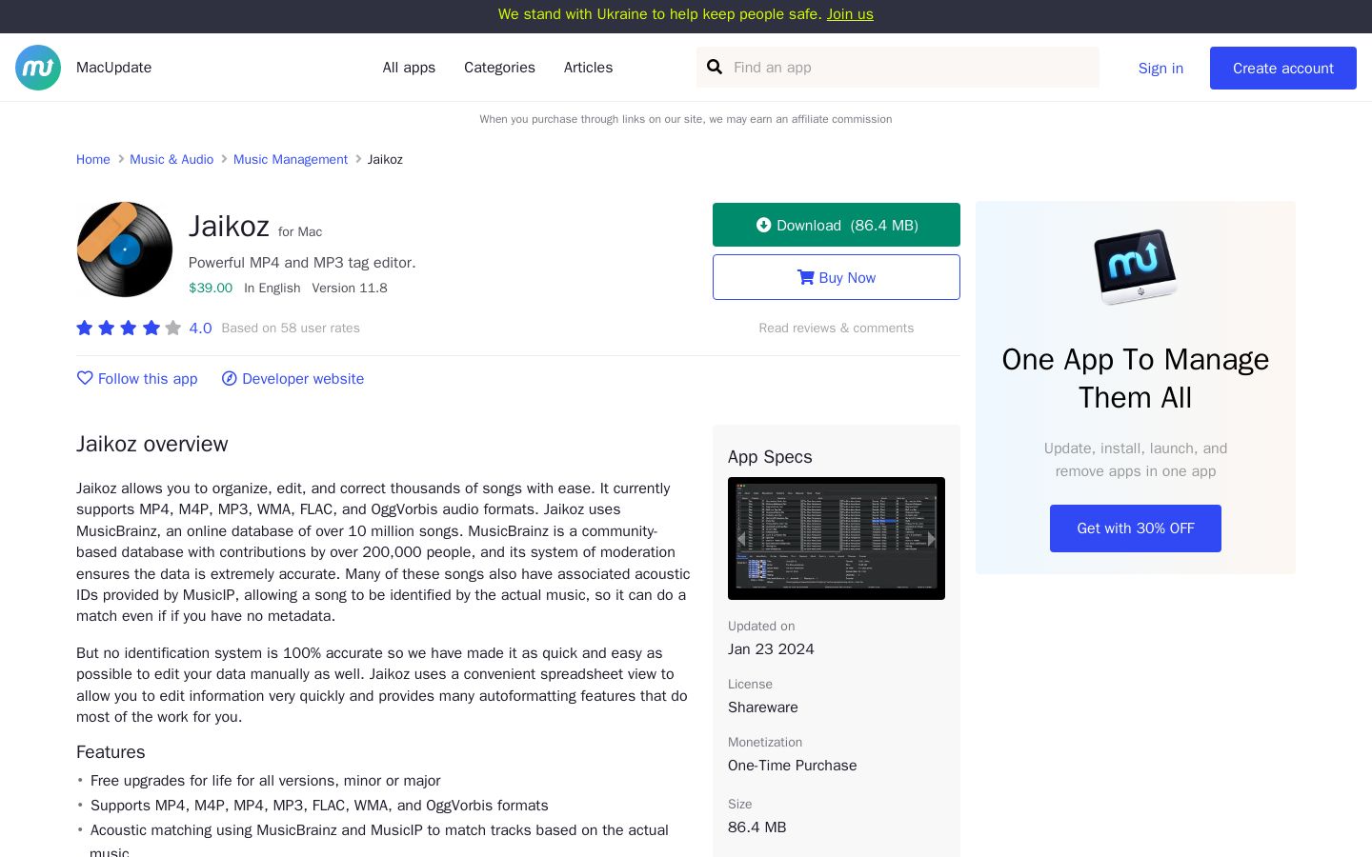The width and height of the screenshot is (1372, 857).
Task: Click the In English label
Action: 272,288
